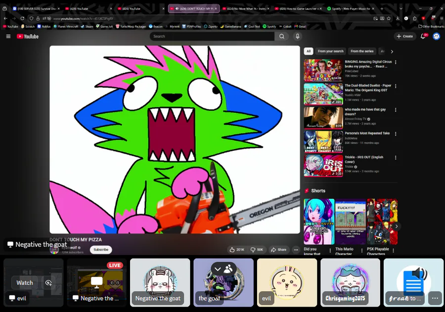
Task: Open options for Did you know that short
Action: pyautogui.click(x=330, y=250)
